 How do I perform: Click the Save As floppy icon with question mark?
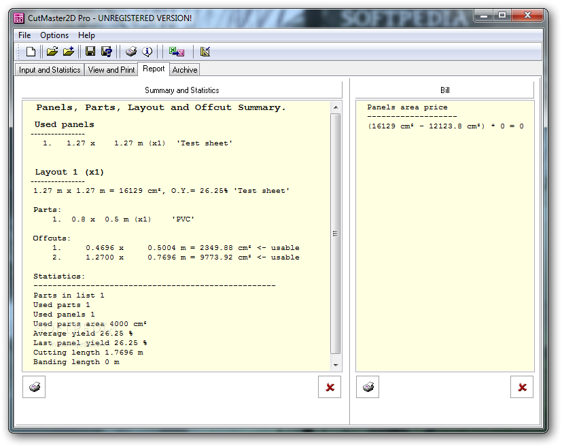107,52
